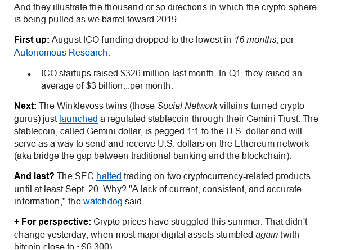Viewport: 337px width, 250px height.
Task: Click the italic "16 months" text
Action: click(255, 40)
